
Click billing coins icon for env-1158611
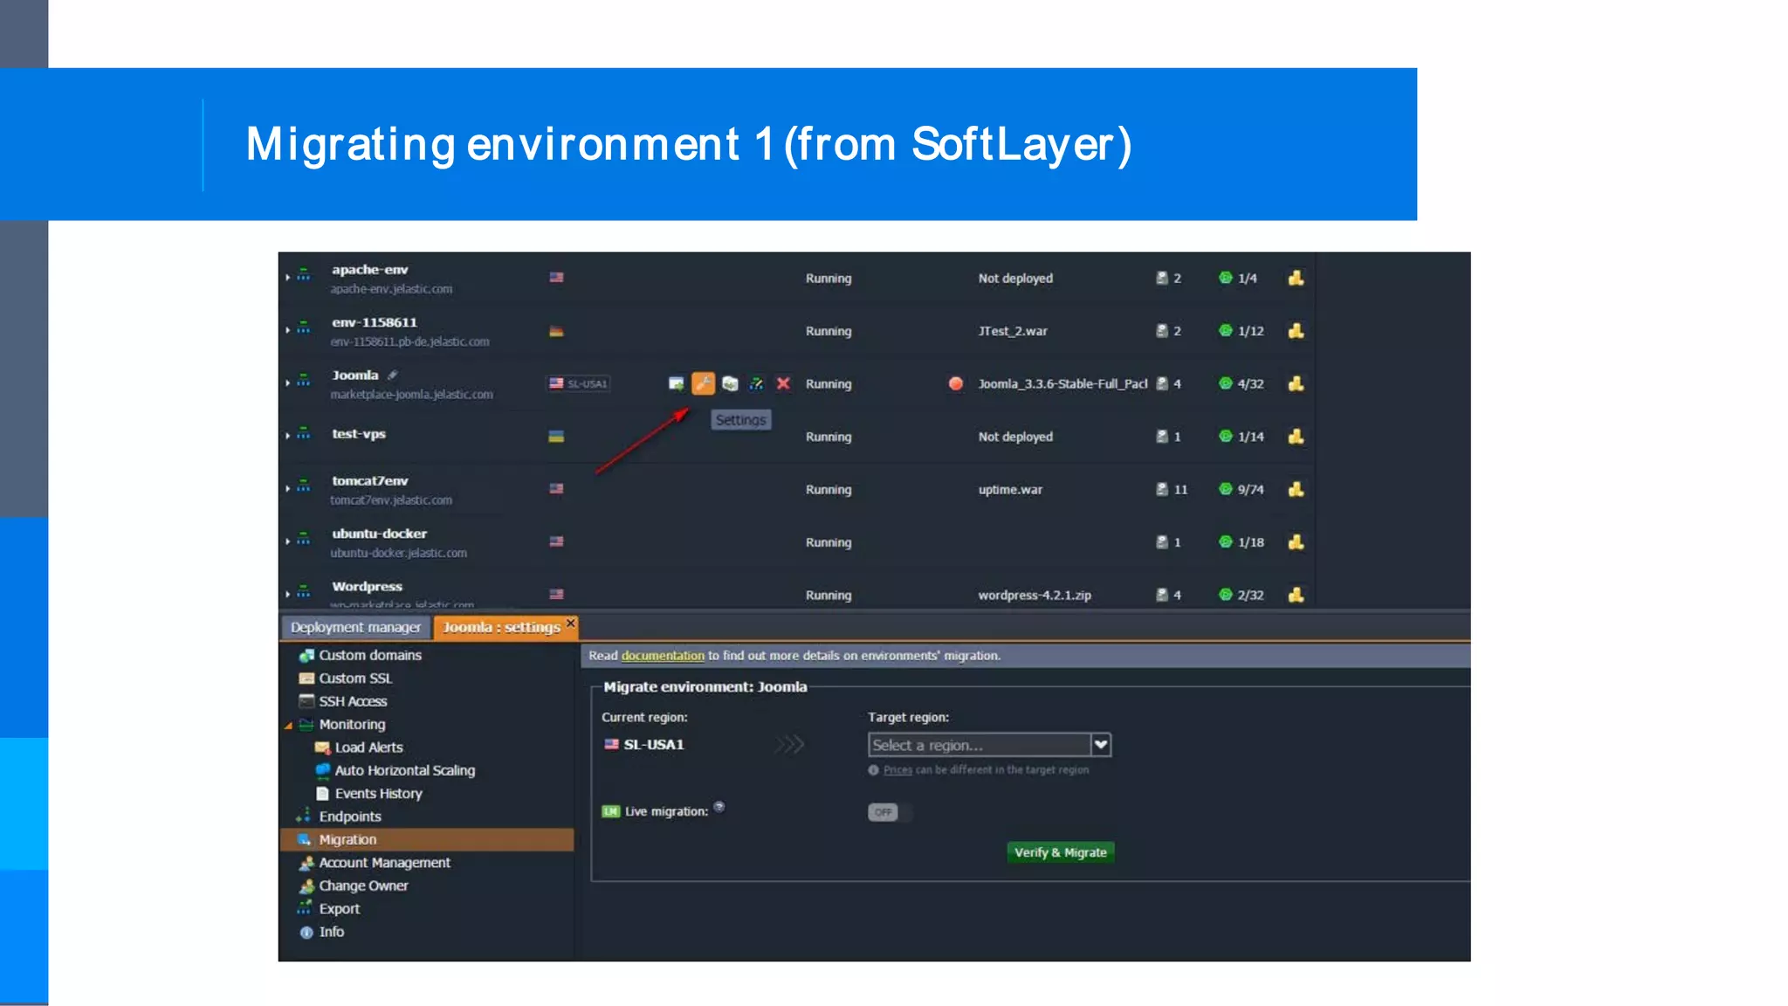pos(1296,331)
